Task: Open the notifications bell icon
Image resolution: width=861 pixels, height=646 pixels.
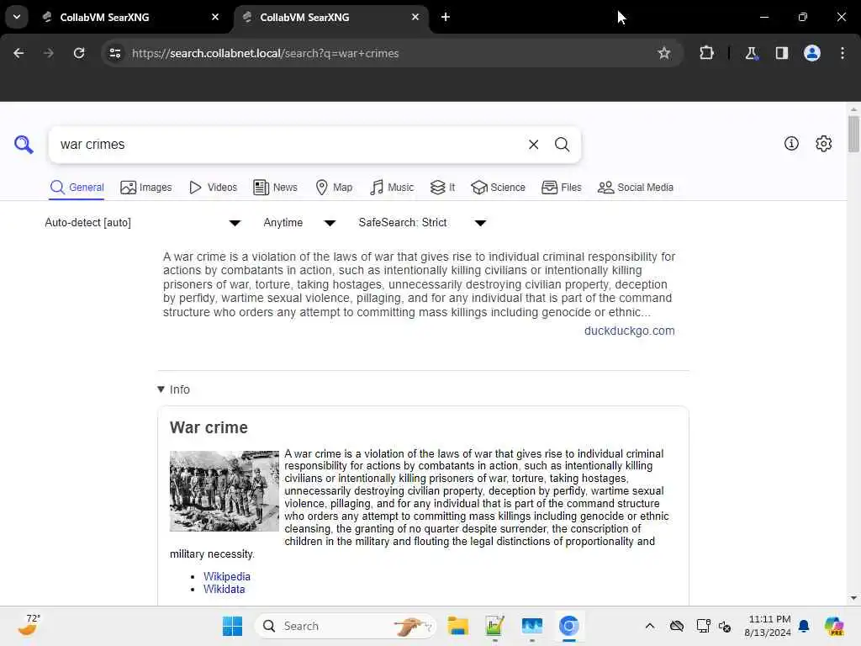Action: pyautogui.click(x=804, y=626)
